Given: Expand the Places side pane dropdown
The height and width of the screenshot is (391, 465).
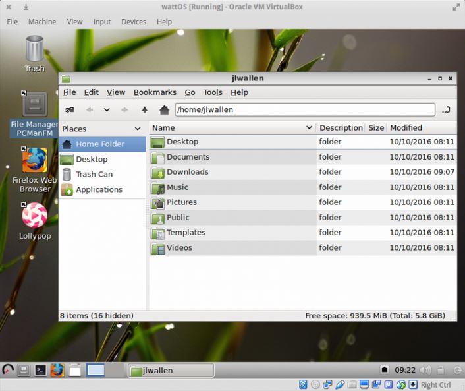Looking at the screenshot, I should click(x=138, y=129).
